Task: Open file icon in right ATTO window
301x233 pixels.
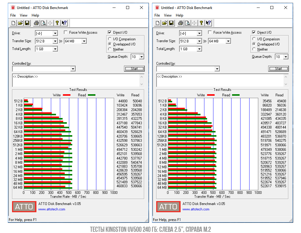Action: click(x=164, y=23)
